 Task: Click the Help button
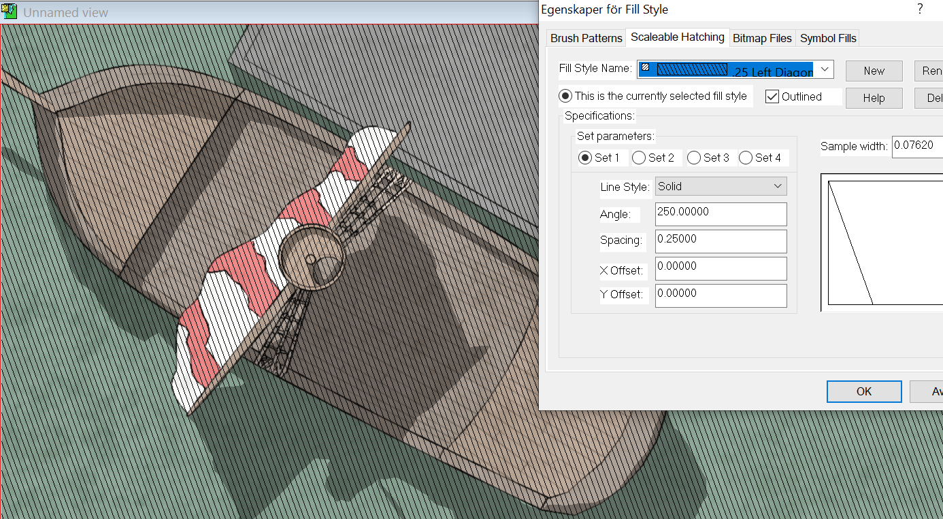pos(874,98)
